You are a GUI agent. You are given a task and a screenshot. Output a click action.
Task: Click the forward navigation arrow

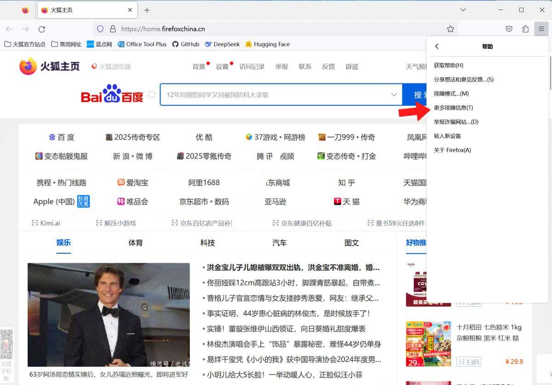coord(26,29)
